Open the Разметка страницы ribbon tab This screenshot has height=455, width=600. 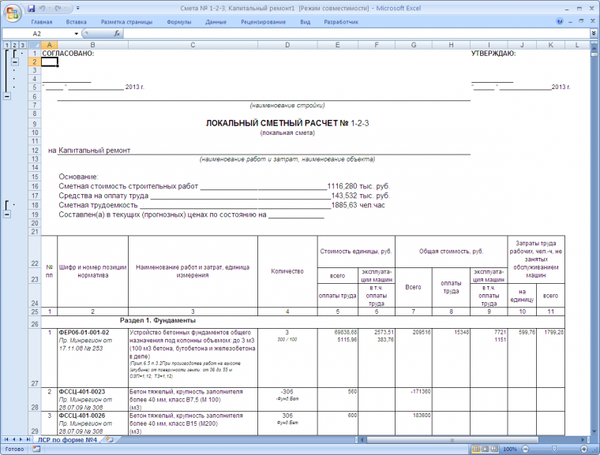point(123,22)
